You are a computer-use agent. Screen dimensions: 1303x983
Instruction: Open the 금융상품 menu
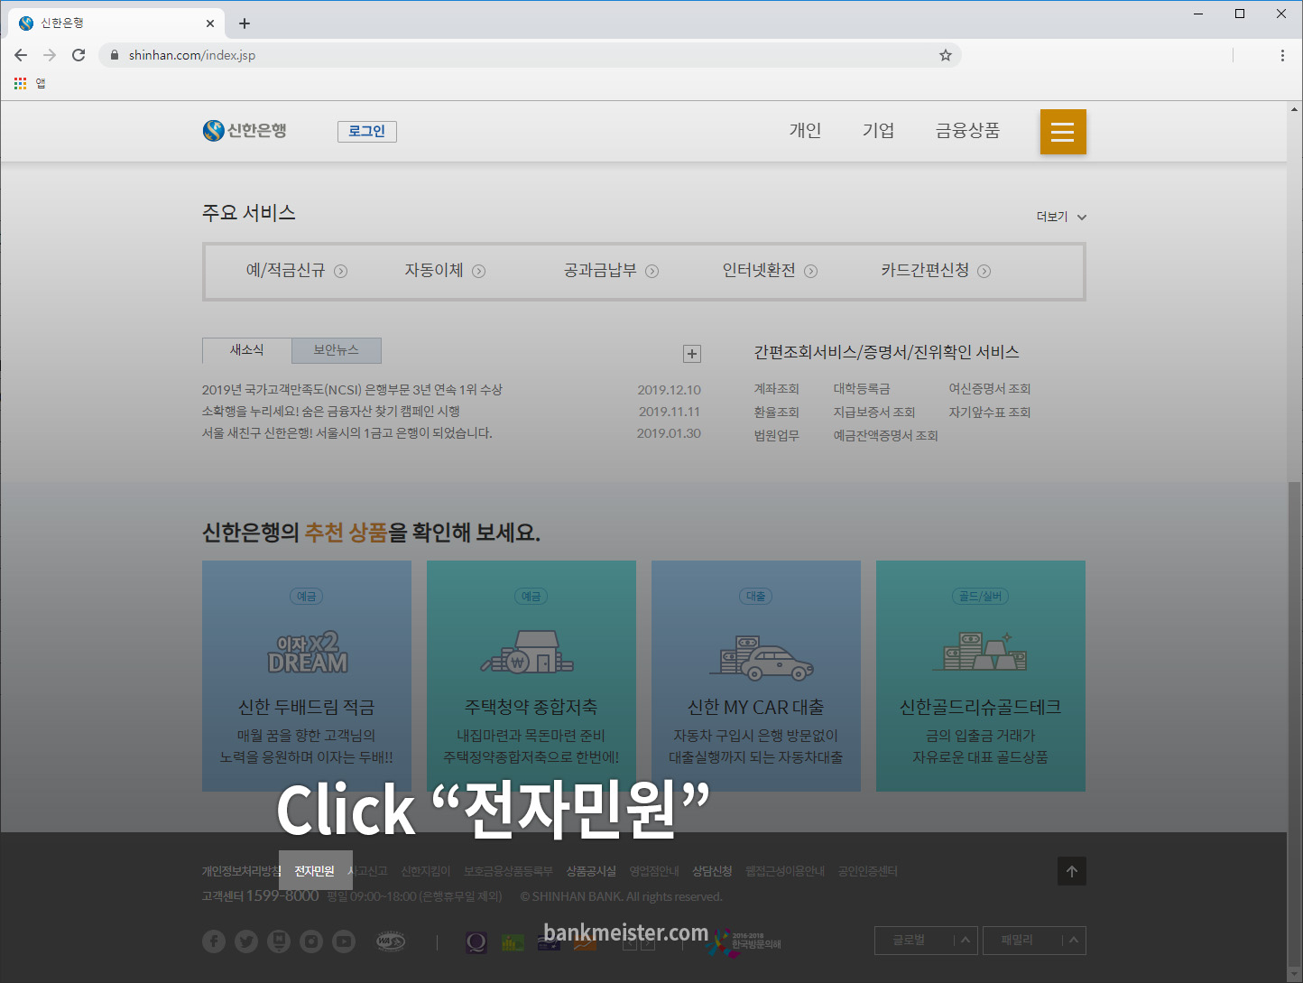click(967, 131)
